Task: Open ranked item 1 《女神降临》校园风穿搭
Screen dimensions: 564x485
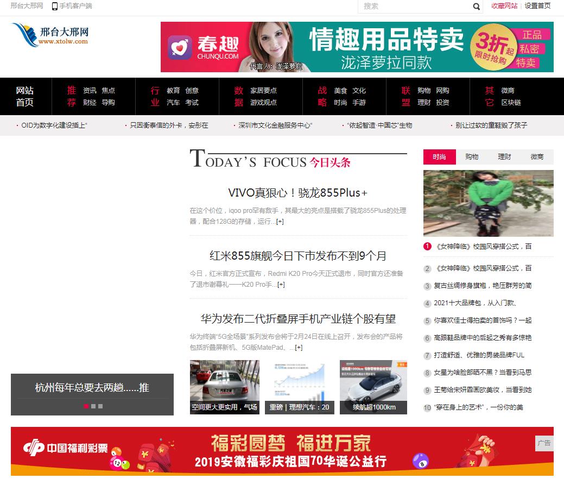Action: 484,247
